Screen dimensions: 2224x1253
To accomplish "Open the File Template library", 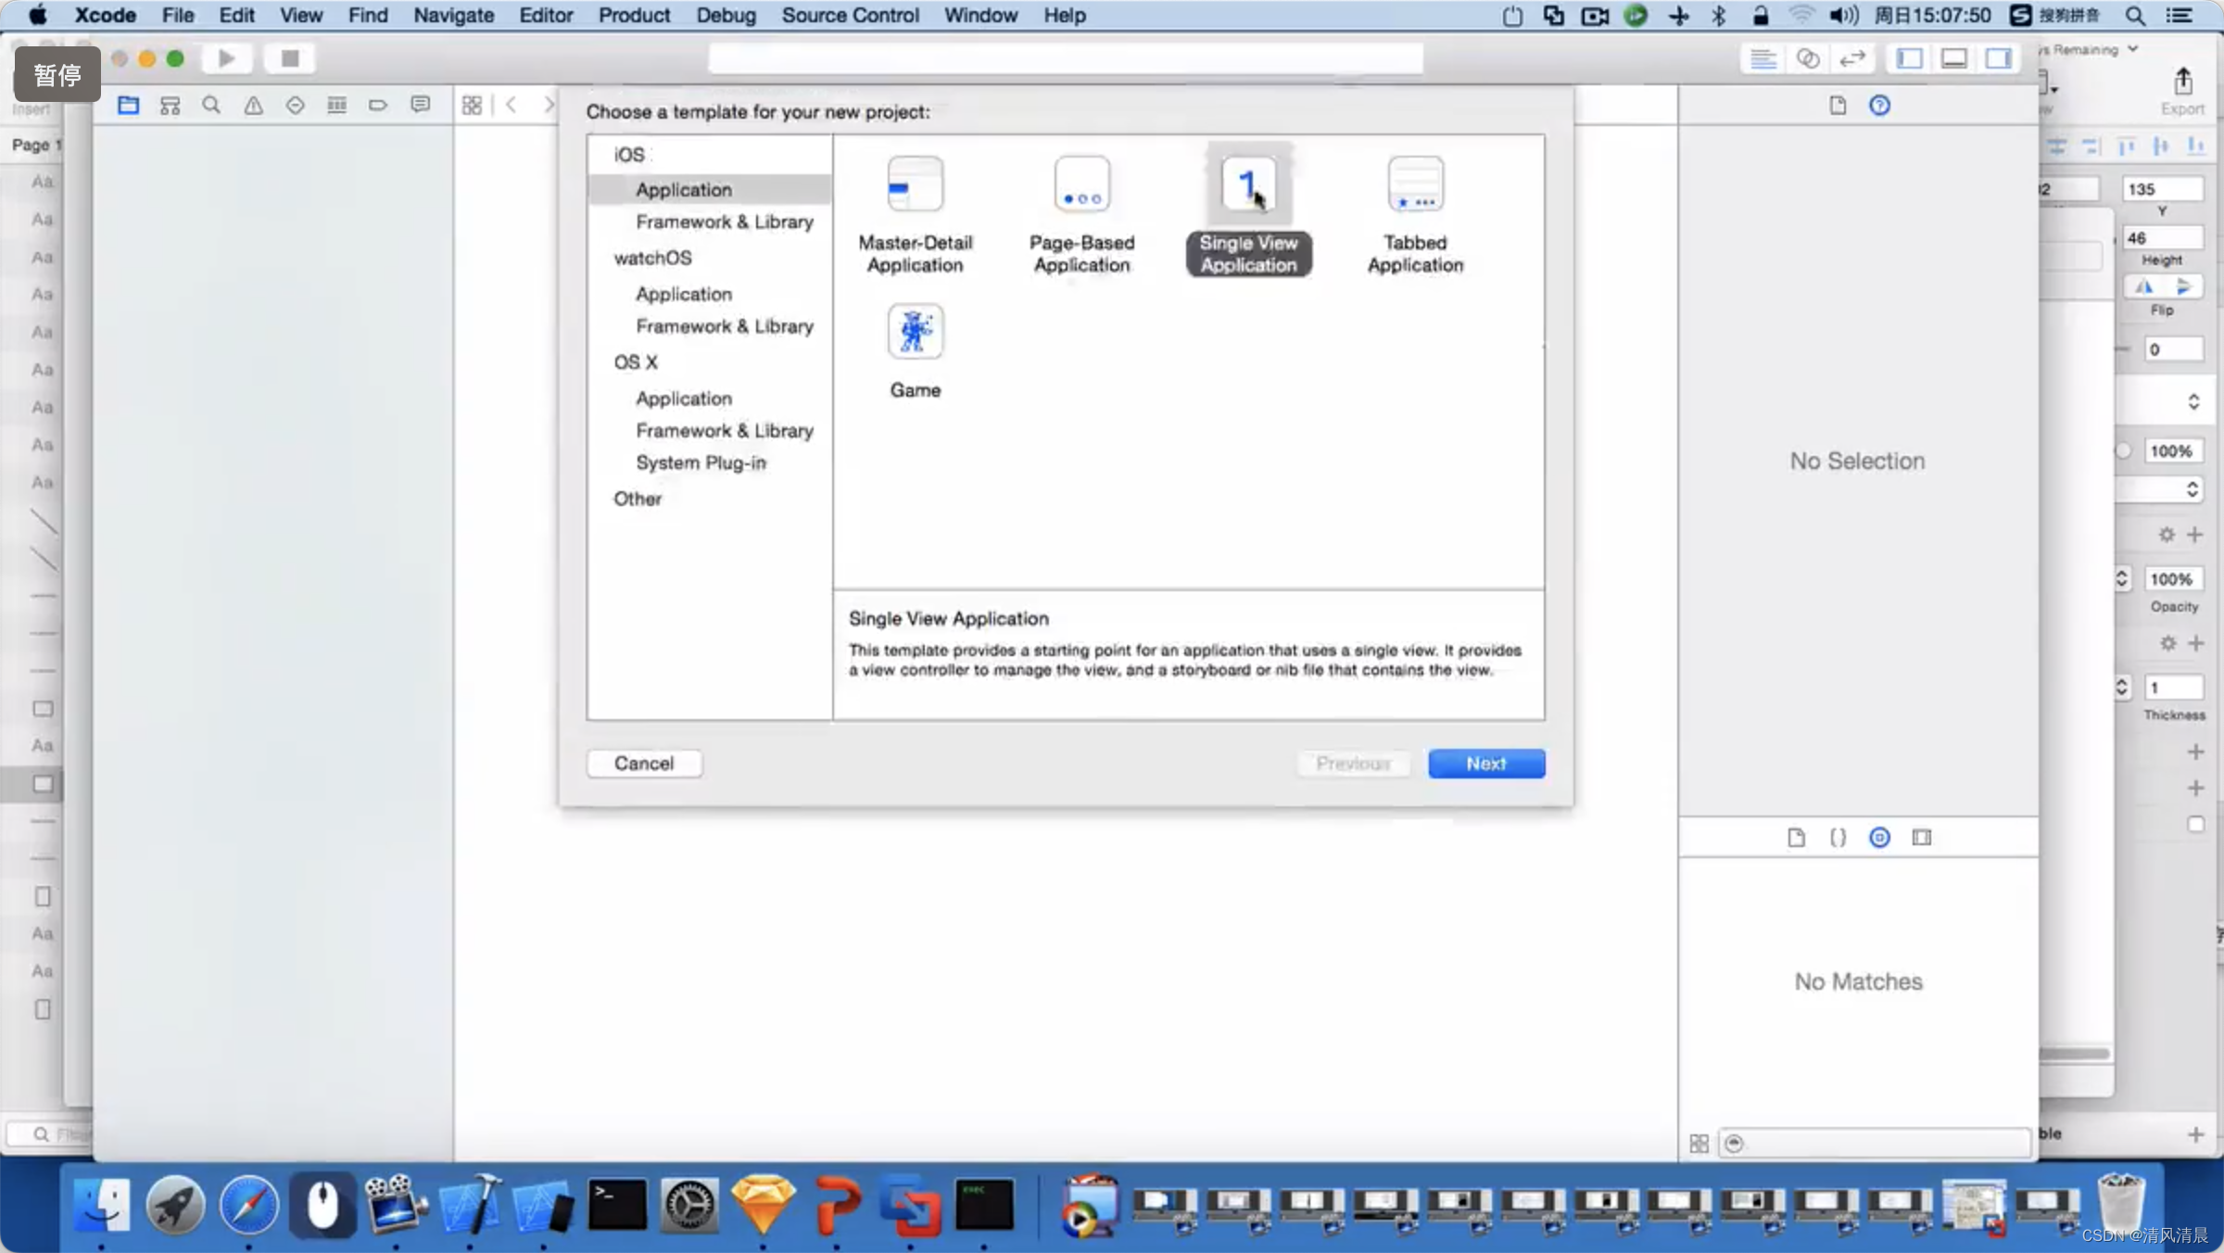I will click(1796, 838).
